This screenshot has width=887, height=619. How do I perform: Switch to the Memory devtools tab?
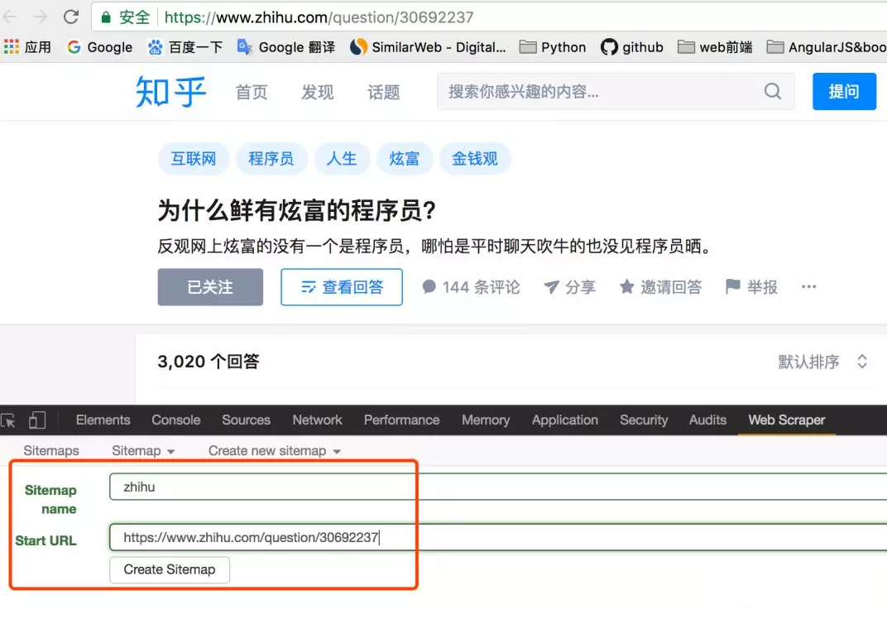pos(486,420)
